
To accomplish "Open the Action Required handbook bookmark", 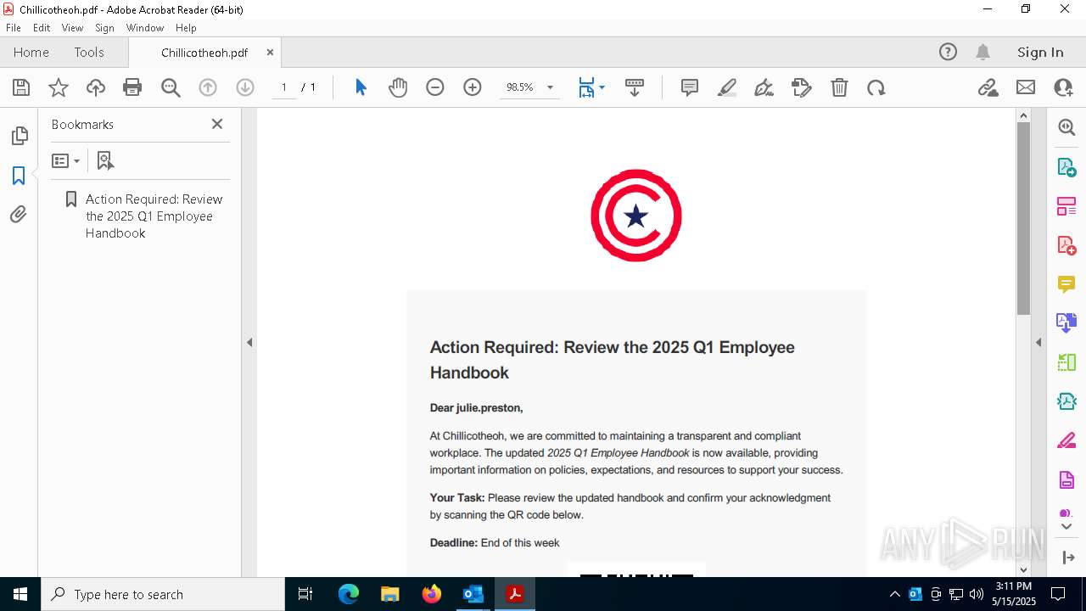I will 154,216.
